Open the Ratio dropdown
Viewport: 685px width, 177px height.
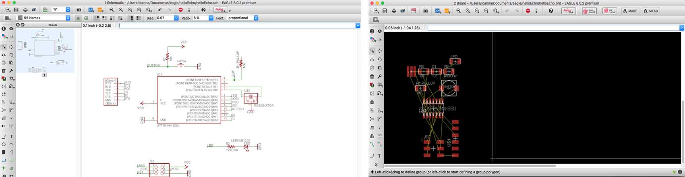coord(211,18)
